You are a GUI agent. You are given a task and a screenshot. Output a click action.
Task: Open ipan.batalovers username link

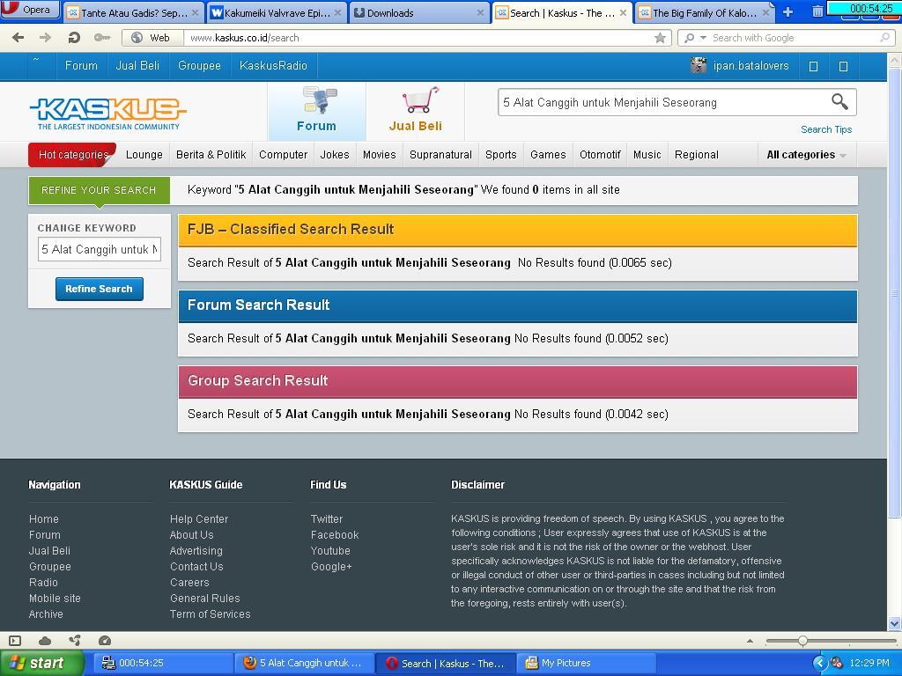pyautogui.click(x=750, y=66)
